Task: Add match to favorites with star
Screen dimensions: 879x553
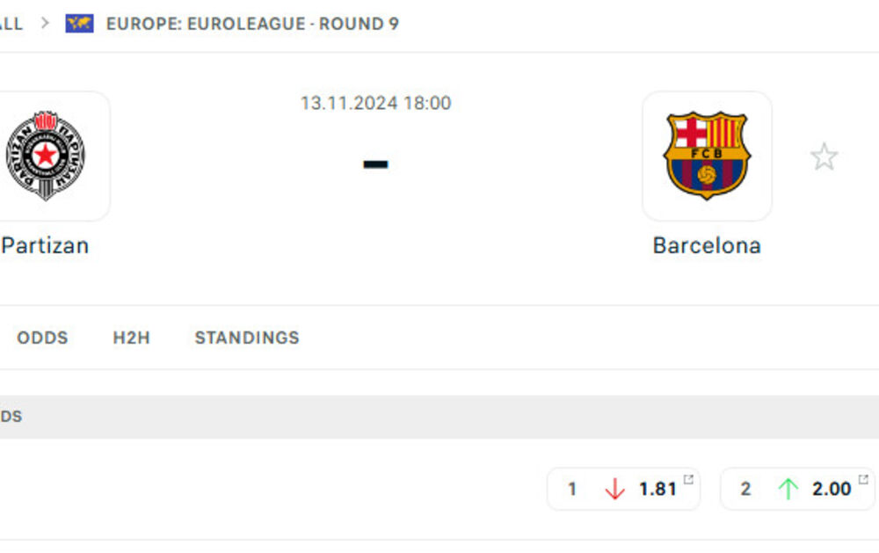Action: 824,157
